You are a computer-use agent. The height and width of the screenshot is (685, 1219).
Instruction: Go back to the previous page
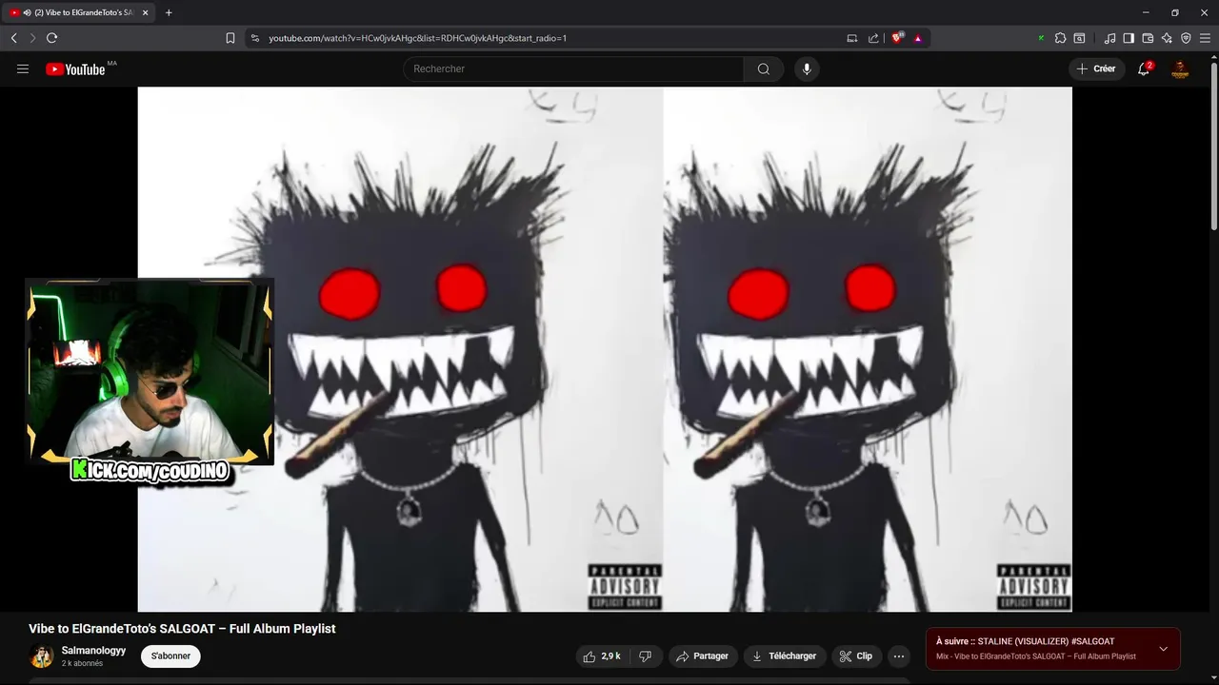point(13,38)
